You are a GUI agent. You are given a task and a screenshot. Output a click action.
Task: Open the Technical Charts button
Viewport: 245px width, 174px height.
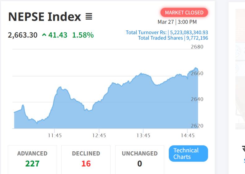(x=188, y=153)
